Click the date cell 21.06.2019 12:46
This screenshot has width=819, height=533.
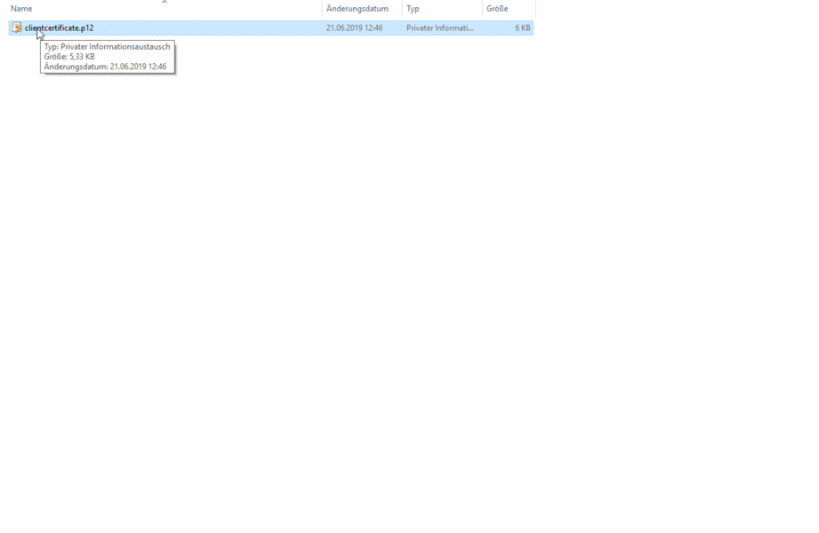pos(354,28)
